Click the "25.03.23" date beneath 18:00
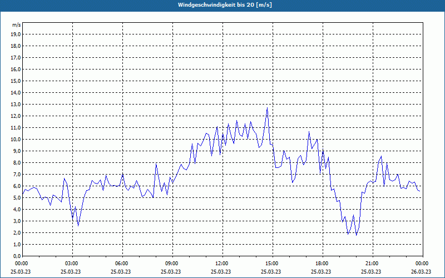Screen dimensions: 445x278 tap(321, 271)
